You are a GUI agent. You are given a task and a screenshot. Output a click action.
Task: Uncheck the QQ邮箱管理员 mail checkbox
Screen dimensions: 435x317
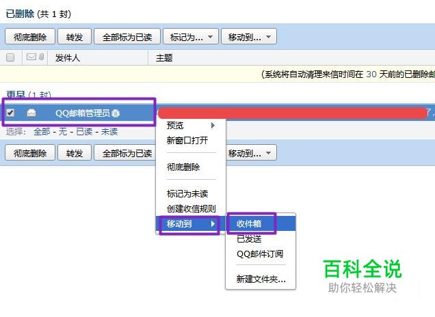tap(10, 113)
